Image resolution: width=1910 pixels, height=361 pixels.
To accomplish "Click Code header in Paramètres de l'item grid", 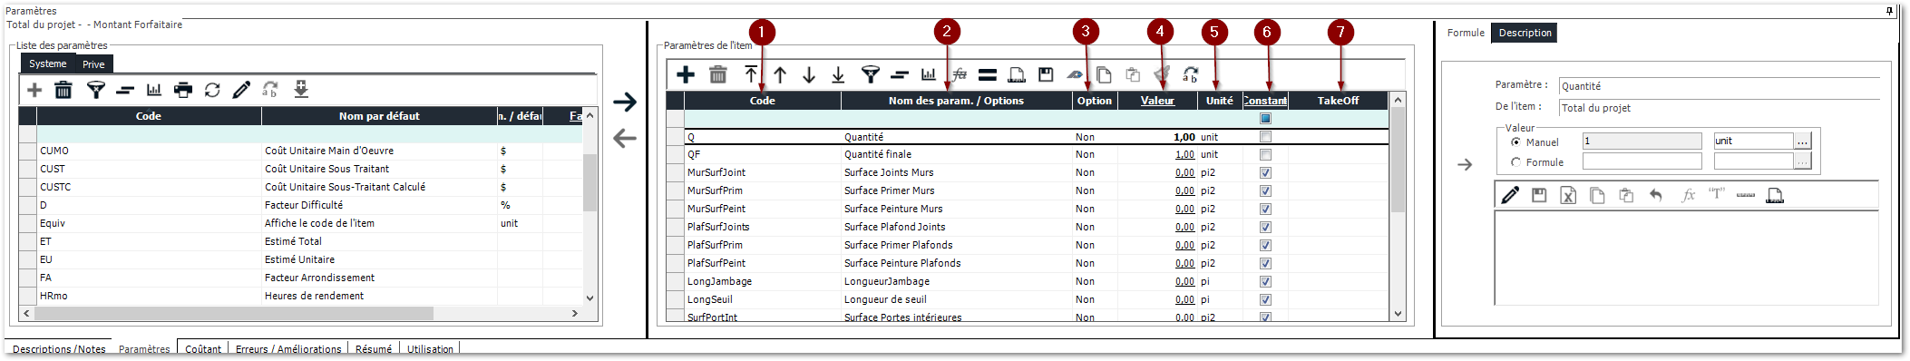I will coord(762,101).
